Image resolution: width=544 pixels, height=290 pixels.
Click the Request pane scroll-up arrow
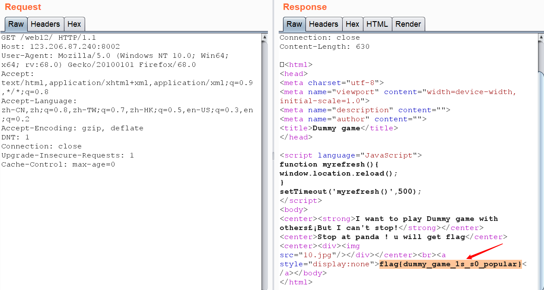click(x=264, y=38)
